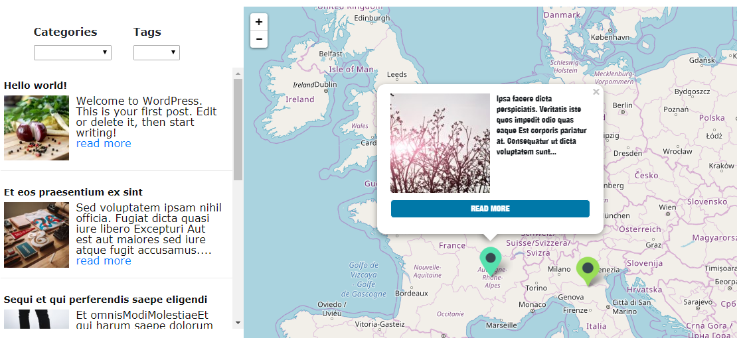This screenshot has width=739, height=342.
Task: Click the Hello world vegetable thumbnail
Action: pyautogui.click(x=37, y=128)
